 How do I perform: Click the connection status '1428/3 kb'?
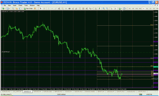tap(149, 94)
